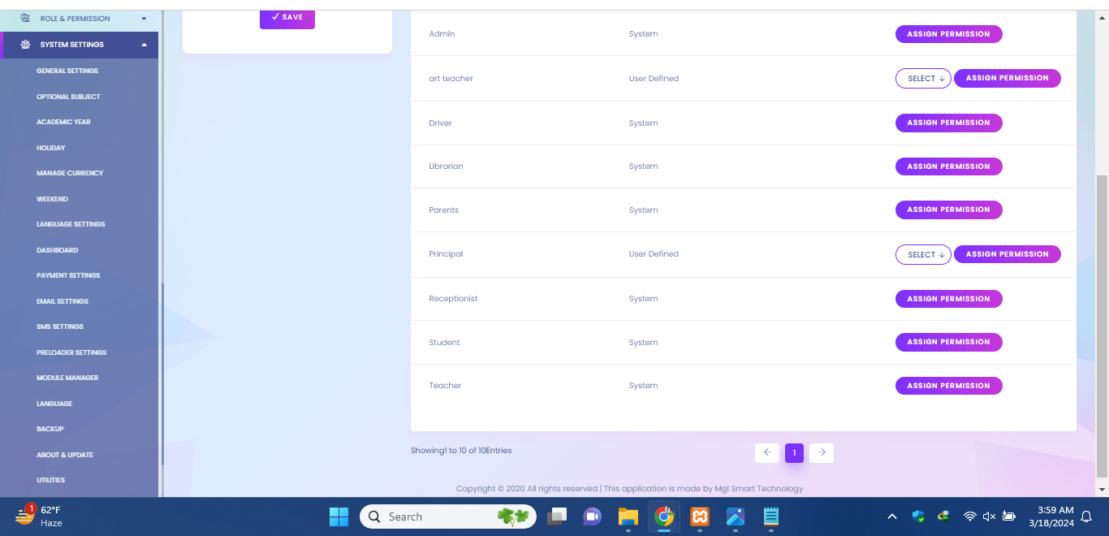Image resolution: width=1109 pixels, height=536 pixels.
Task: Show hidden system tray icons
Action: tap(891, 517)
